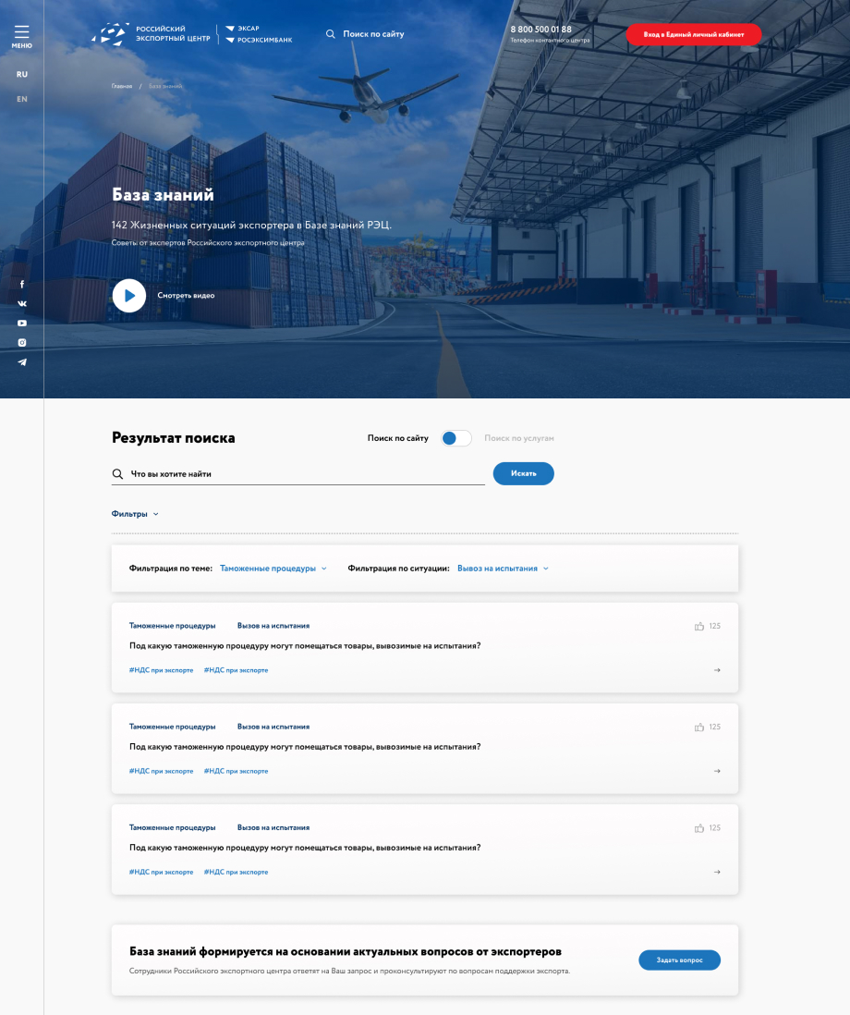Switch language to EN

(22, 99)
